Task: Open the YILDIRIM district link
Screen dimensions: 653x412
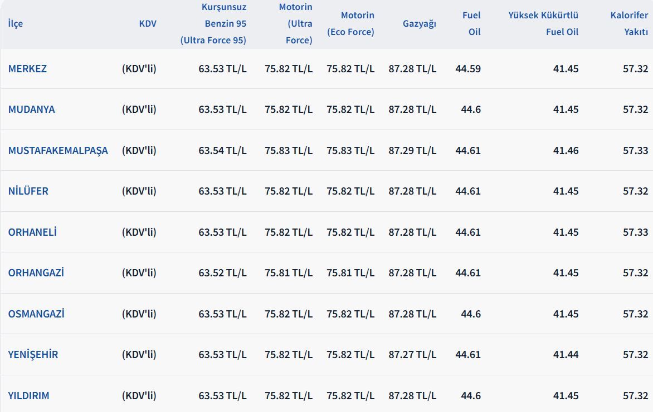Action: pos(28,396)
